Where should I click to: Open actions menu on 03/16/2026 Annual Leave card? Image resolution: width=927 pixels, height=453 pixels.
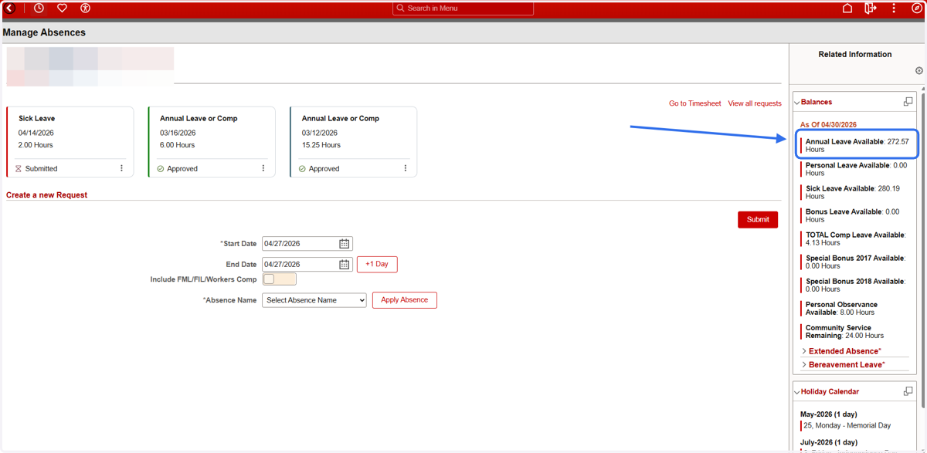[x=263, y=168]
